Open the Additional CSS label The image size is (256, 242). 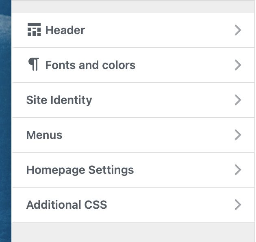coord(67,205)
